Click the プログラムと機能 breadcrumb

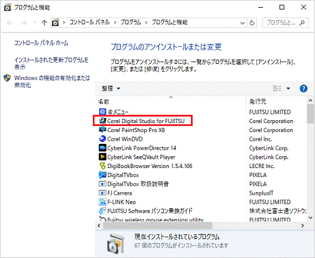(170, 22)
